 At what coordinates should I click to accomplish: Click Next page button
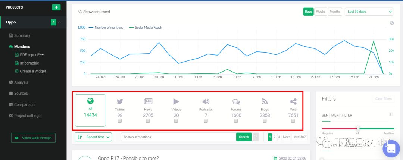286,137
